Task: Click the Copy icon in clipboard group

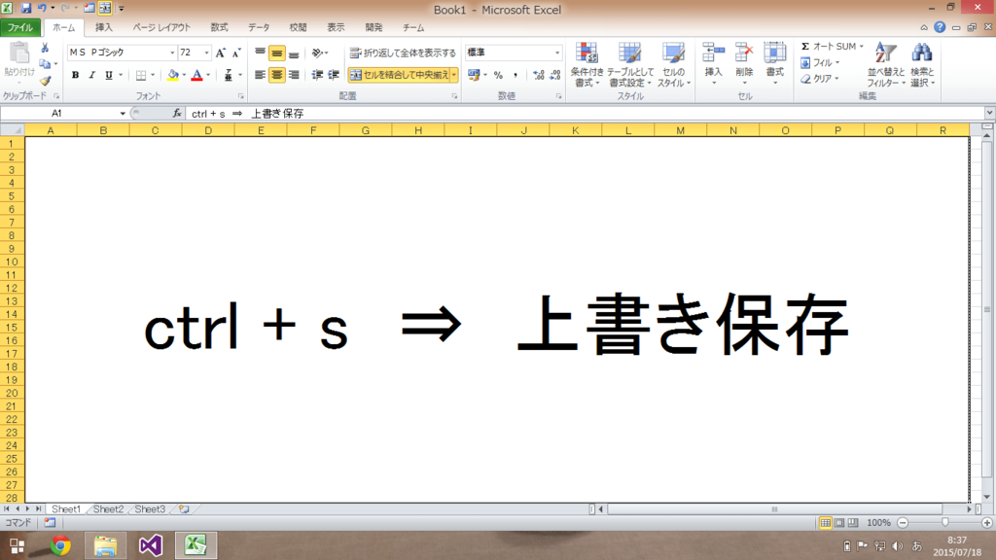Action: 45,64
